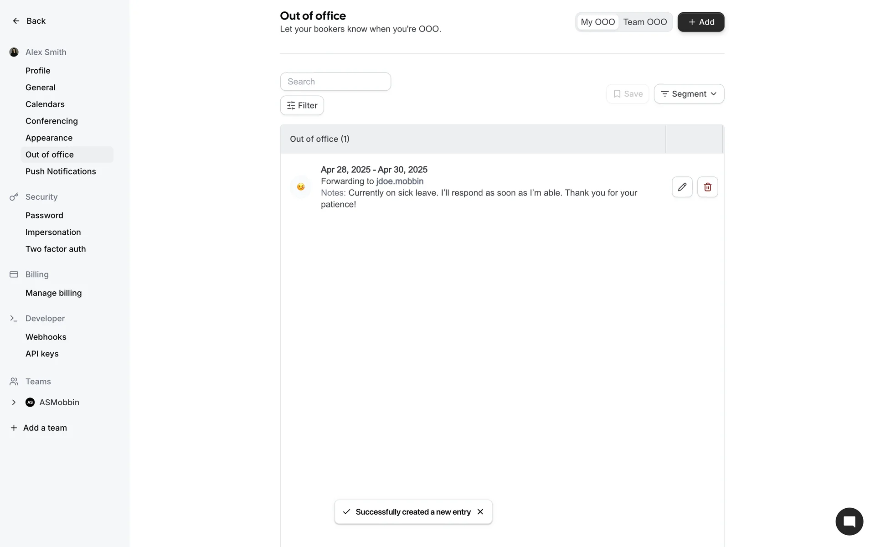Select the My OOO toggle option

[x=597, y=22]
